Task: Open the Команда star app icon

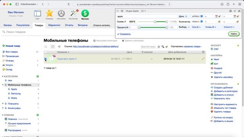Action: tap(49, 14)
